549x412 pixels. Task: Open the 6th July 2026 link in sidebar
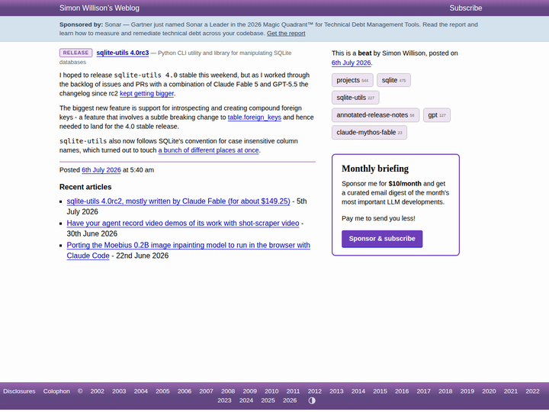coord(351,63)
